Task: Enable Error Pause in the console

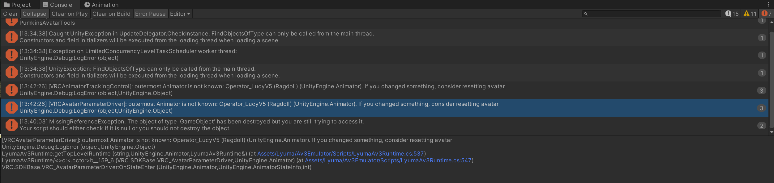Action: 150,14
